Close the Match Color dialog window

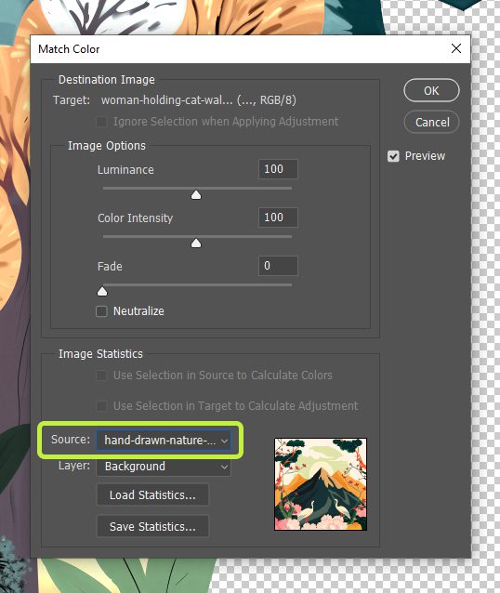point(456,48)
